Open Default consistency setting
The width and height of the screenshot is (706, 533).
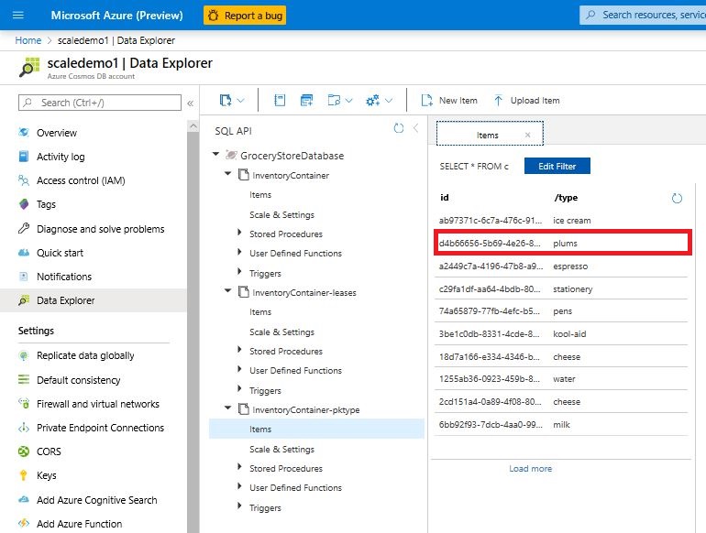78,380
